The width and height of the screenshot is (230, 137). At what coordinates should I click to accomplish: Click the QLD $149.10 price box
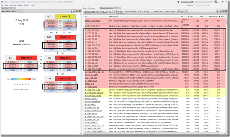pyautogui.click(x=65, y=16)
